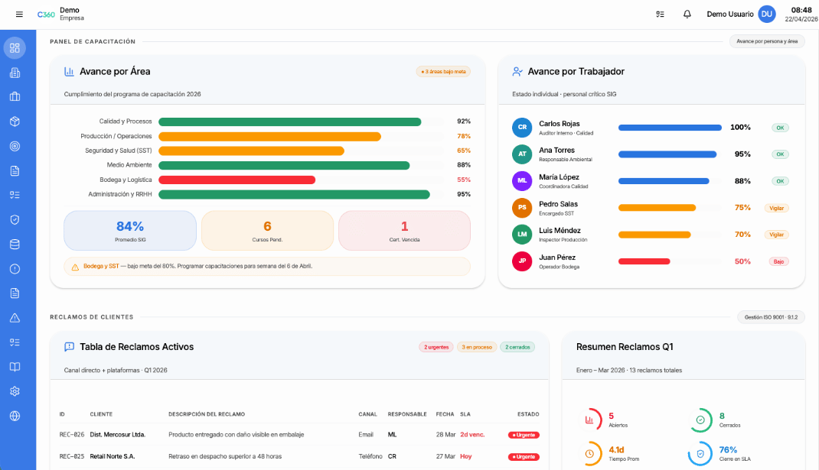Open the task checklist icon in top bar
The height and width of the screenshot is (470, 819).
click(x=661, y=15)
